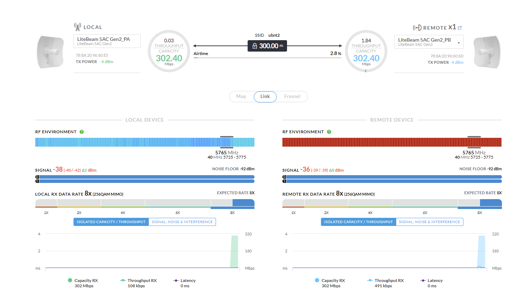Click the remote RF Environment help icon
The image size is (509, 295).
click(x=329, y=132)
